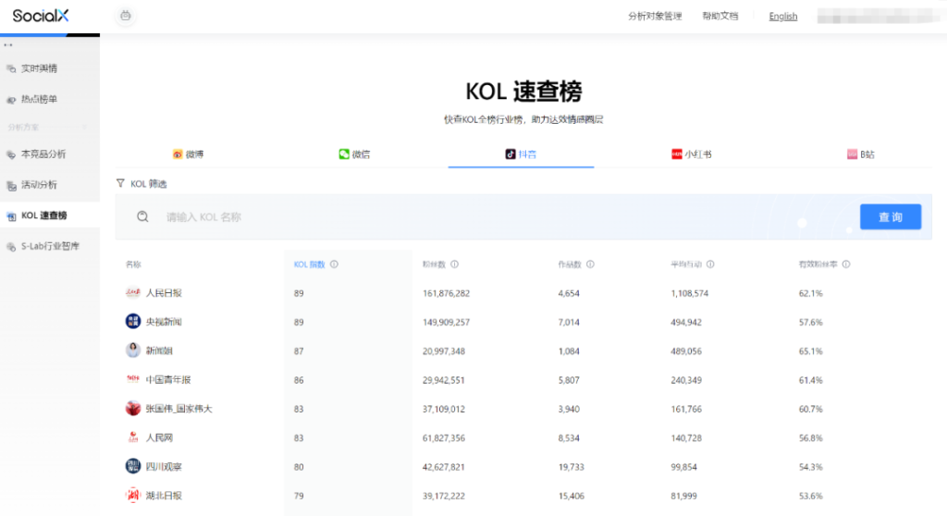Click the 平均互动 column header

(x=686, y=264)
